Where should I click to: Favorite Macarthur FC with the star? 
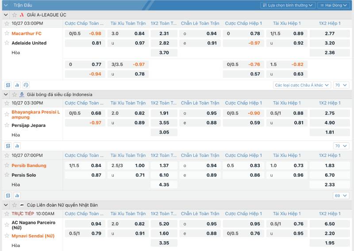pyautogui.click(x=7, y=33)
